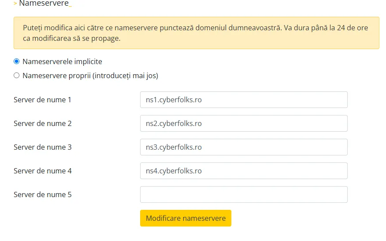Click the empty Server de nume 5 field
The image size is (386, 241).
(x=244, y=194)
